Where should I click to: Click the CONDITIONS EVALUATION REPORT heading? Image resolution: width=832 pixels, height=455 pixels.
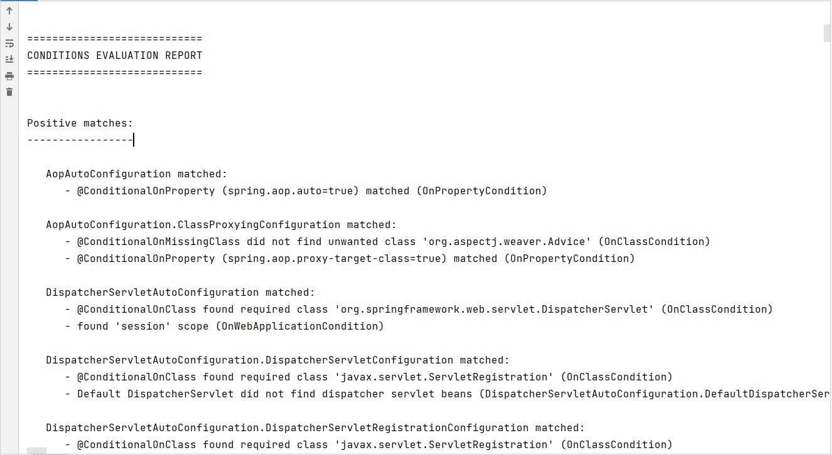click(x=115, y=55)
